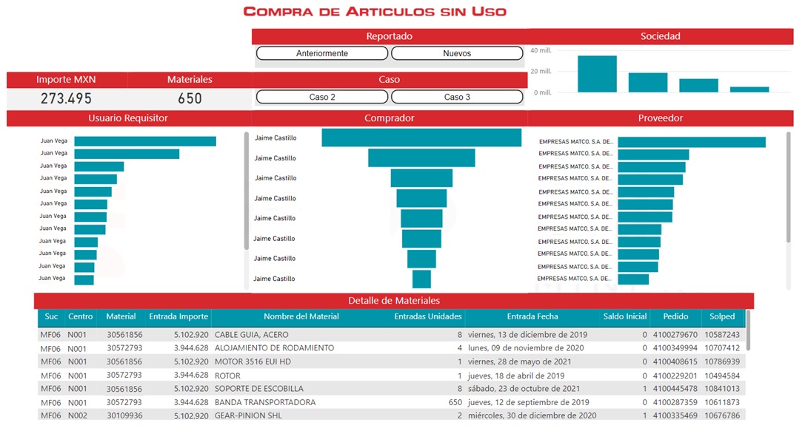
Task: Select the Solped column header
Action: [722, 316]
